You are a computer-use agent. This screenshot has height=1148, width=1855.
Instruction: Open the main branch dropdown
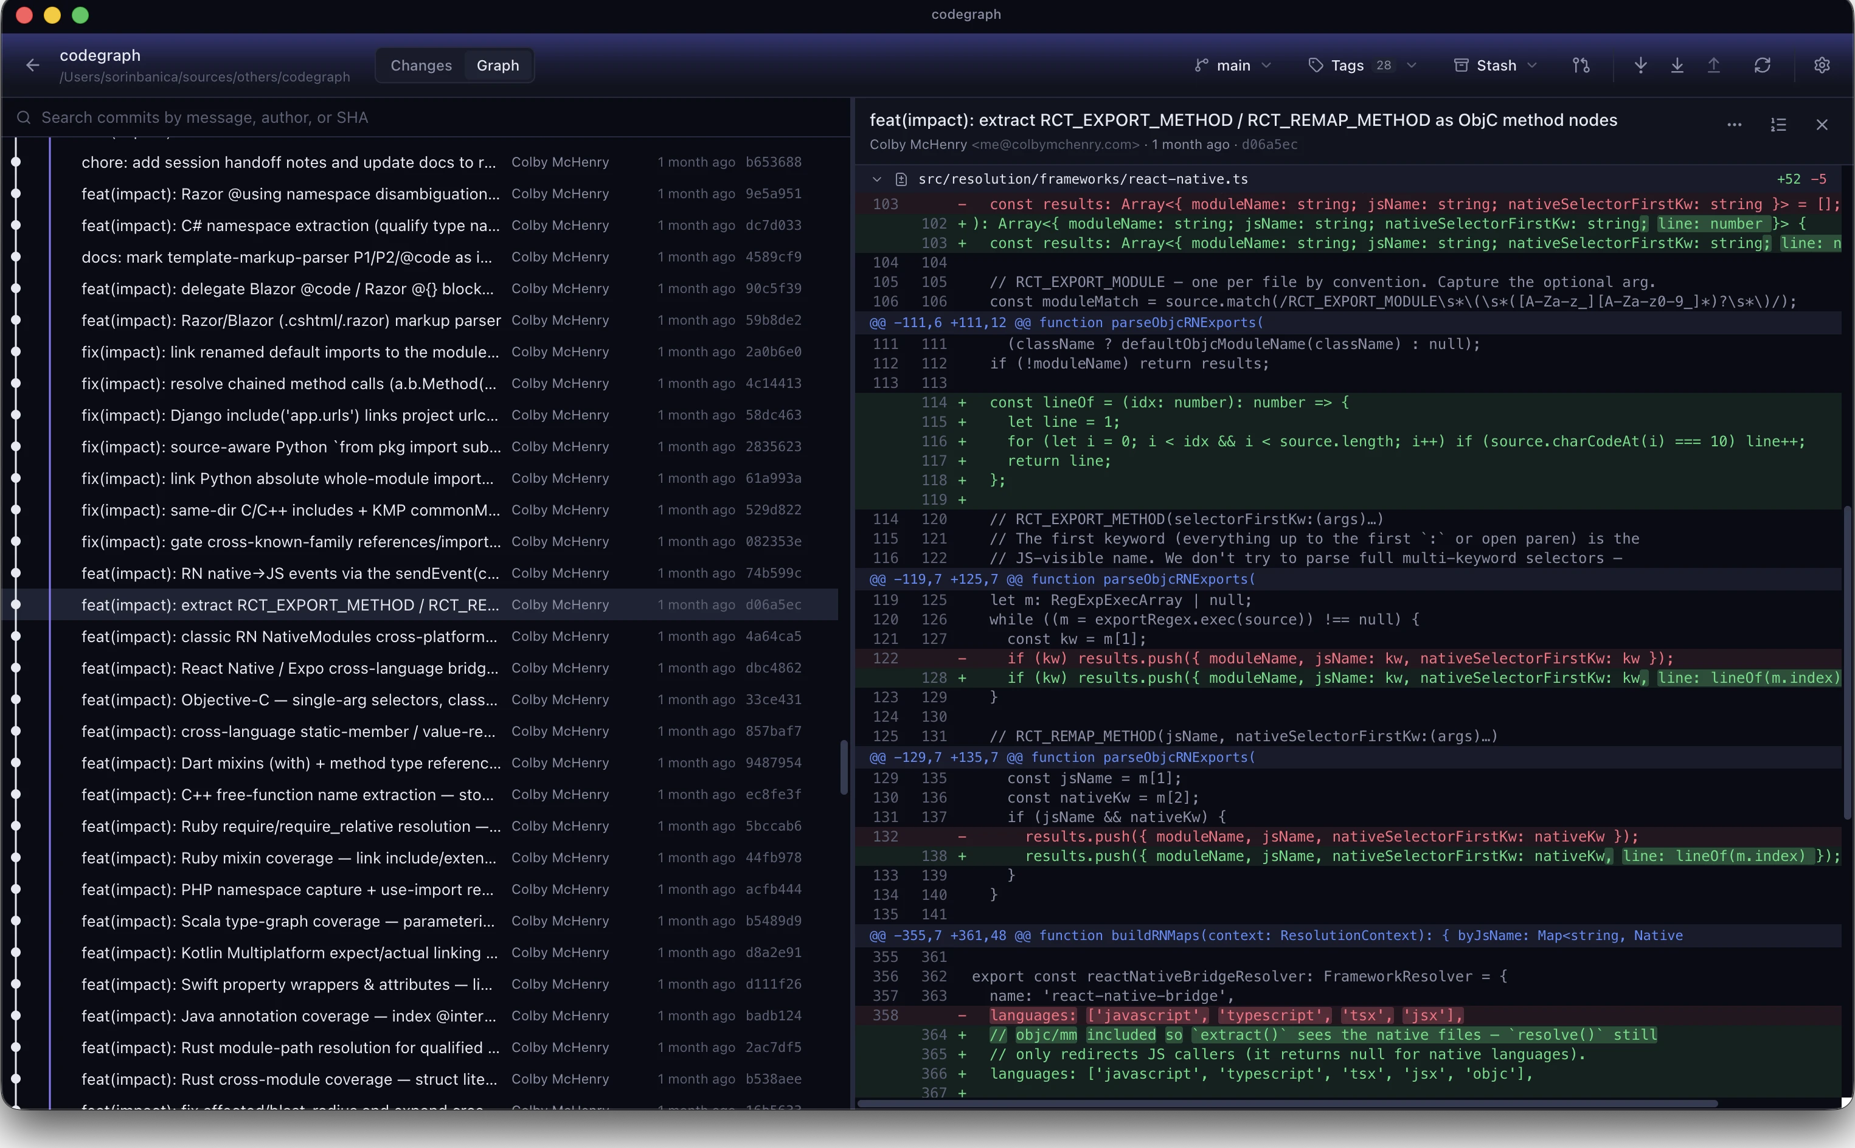(1232, 65)
